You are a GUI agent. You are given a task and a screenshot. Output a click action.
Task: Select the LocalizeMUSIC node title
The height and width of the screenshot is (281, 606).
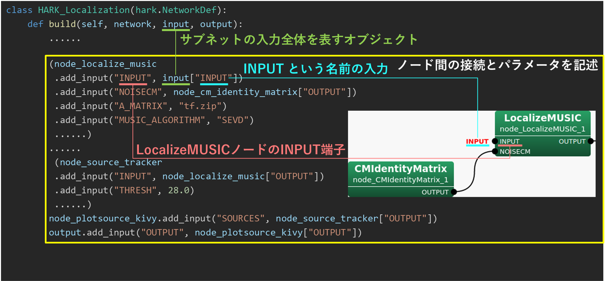pos(542,118)
